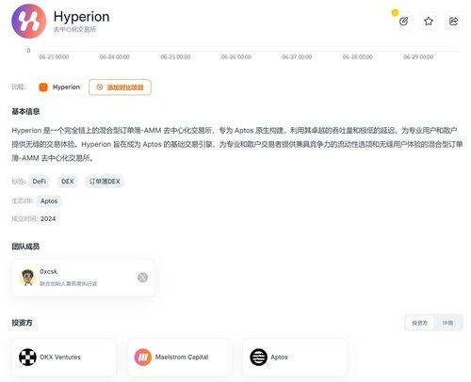The height and width of the screenshot is (382, 471).
Task: Click the share icon at top right
Action: 453,21
